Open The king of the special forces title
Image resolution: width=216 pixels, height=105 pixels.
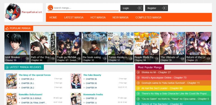(35, 75)
